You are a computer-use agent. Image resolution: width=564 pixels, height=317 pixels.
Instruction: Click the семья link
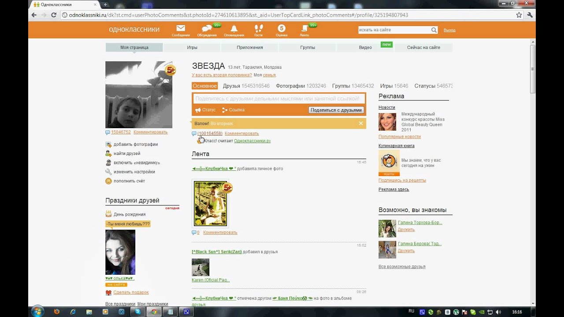pos(269,75)
